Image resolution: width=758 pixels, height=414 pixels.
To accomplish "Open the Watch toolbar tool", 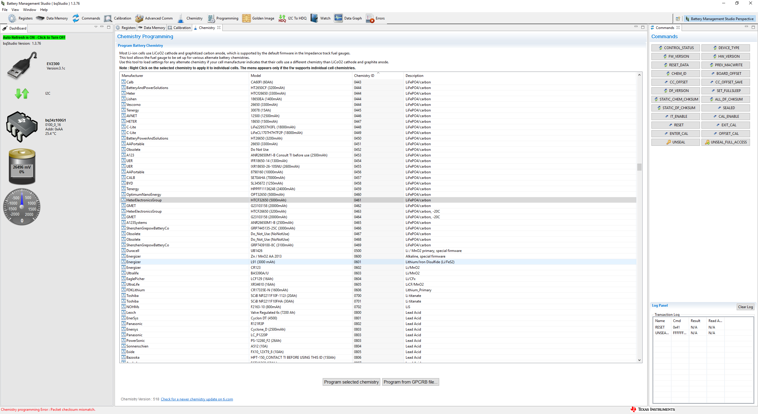I will coord(321,18).
